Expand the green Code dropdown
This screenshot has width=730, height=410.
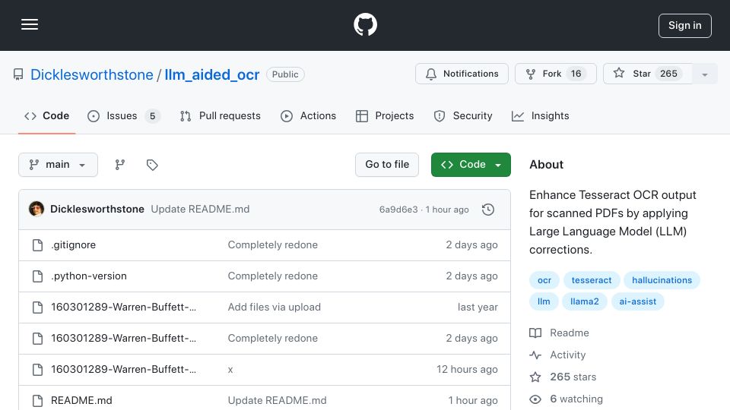click(471, 165)
